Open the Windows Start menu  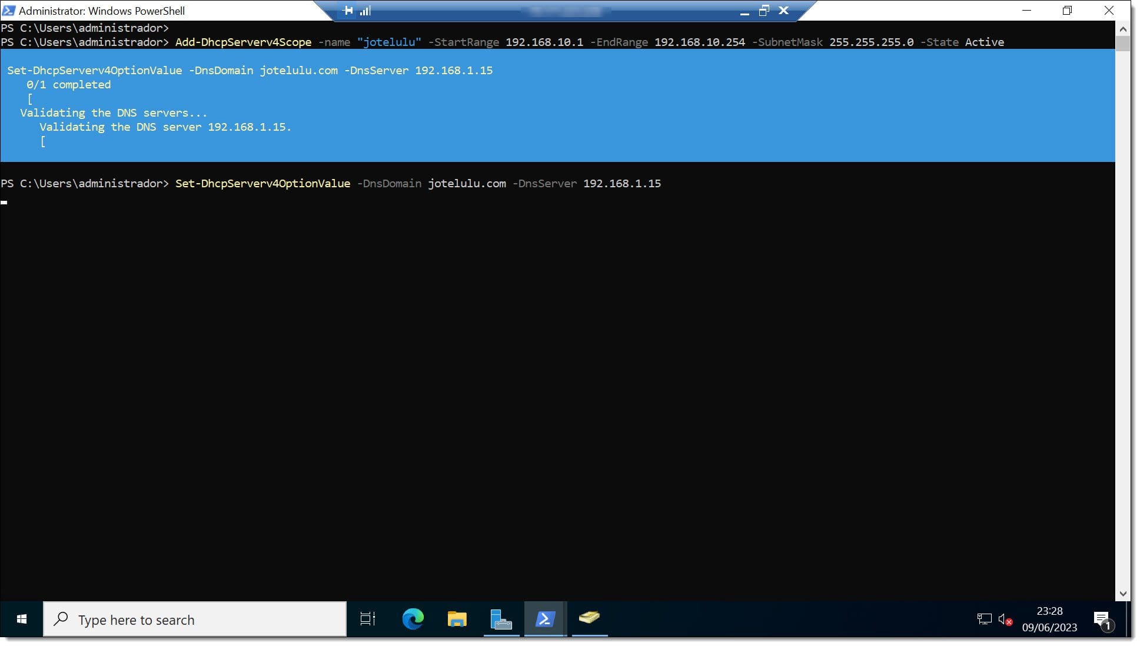tap(22, 619)
